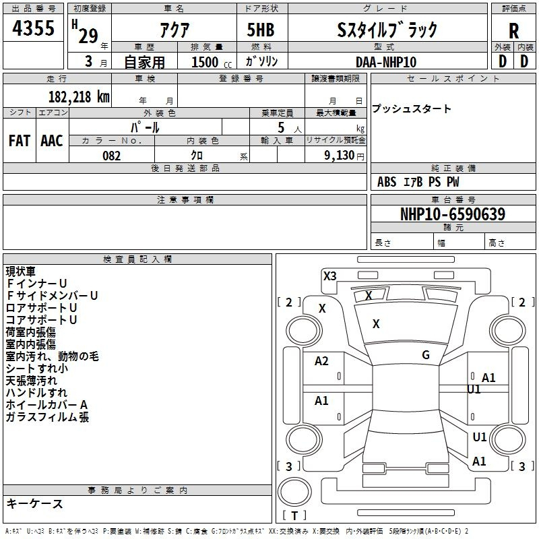
Task: Select the X mark on the hood
Action: 376,324
